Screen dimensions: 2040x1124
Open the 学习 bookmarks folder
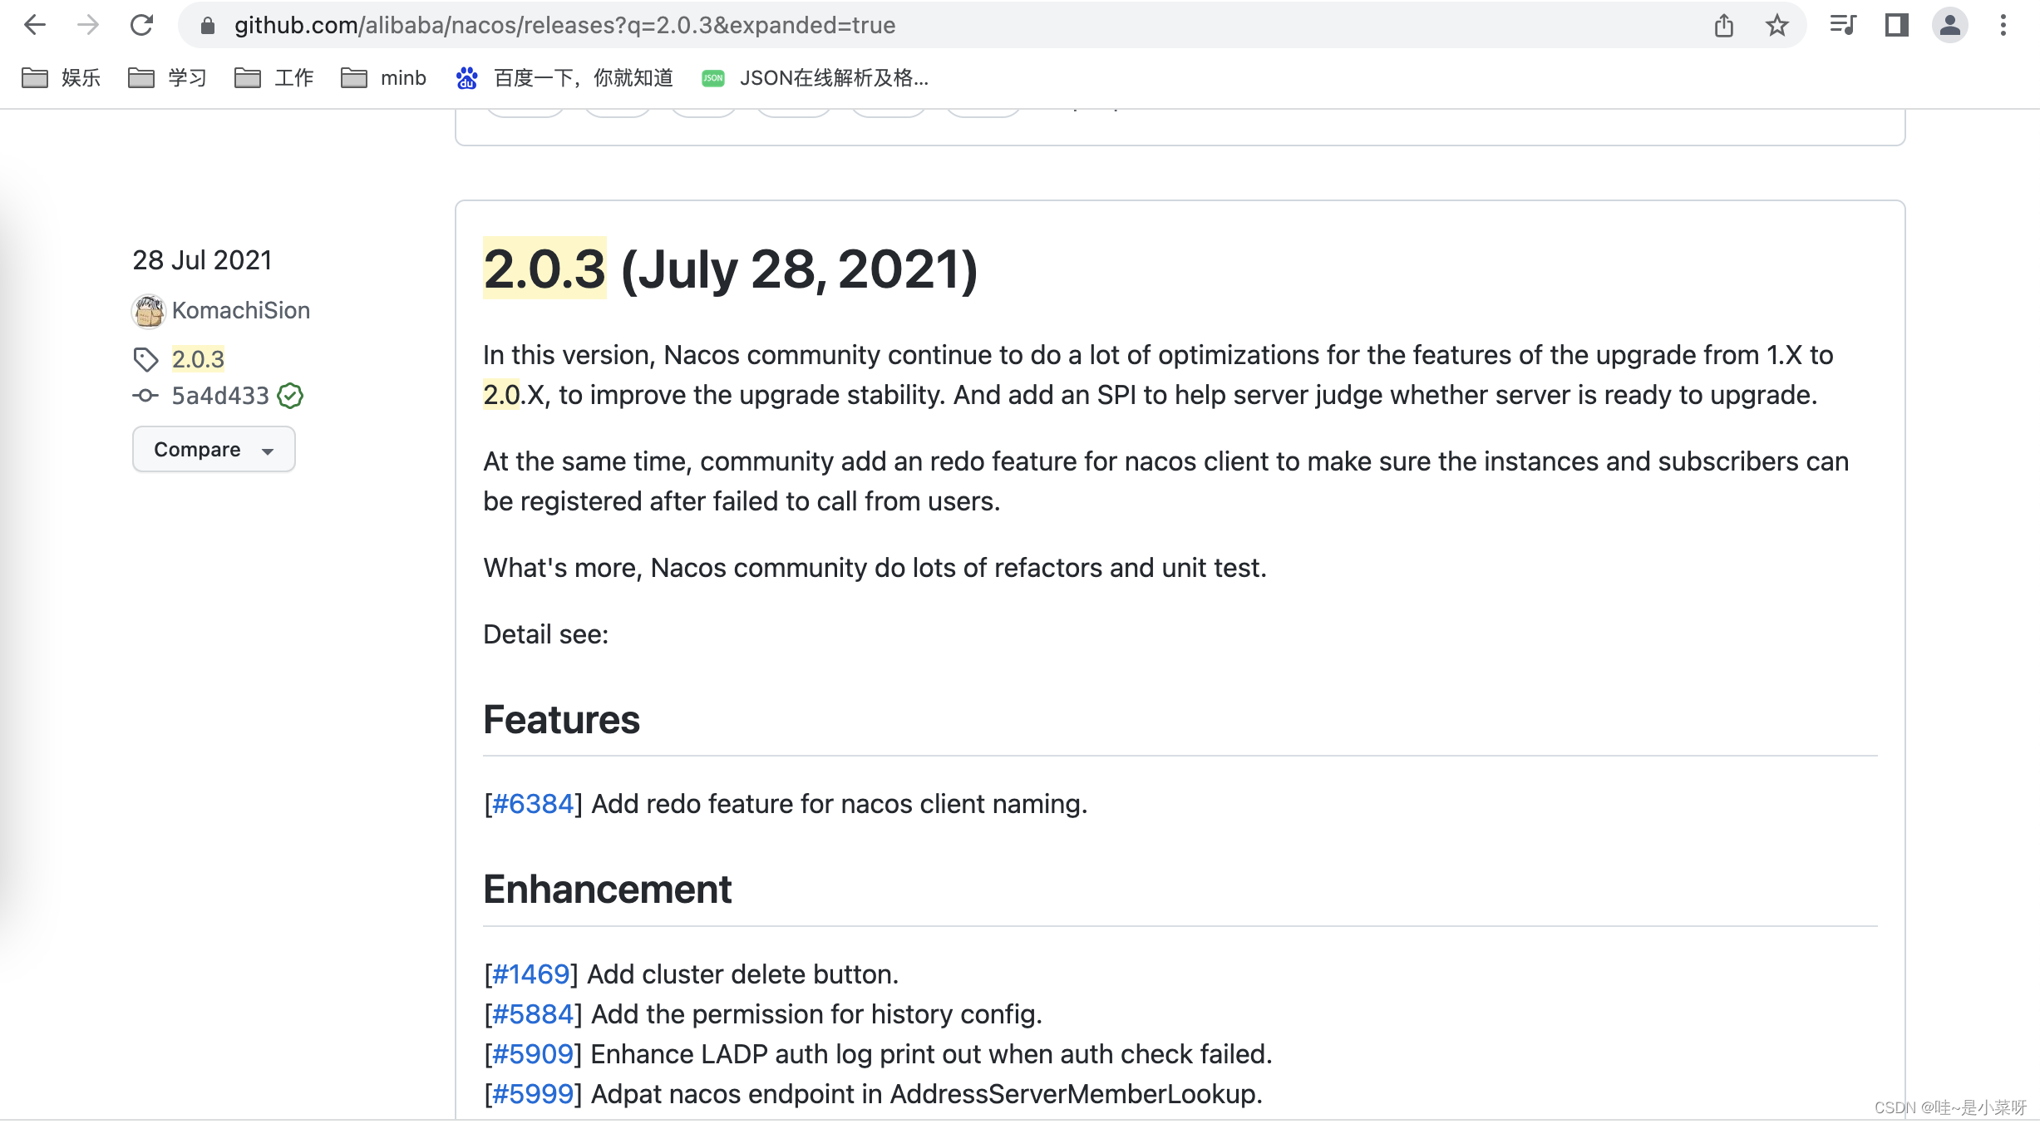(167, 78)
